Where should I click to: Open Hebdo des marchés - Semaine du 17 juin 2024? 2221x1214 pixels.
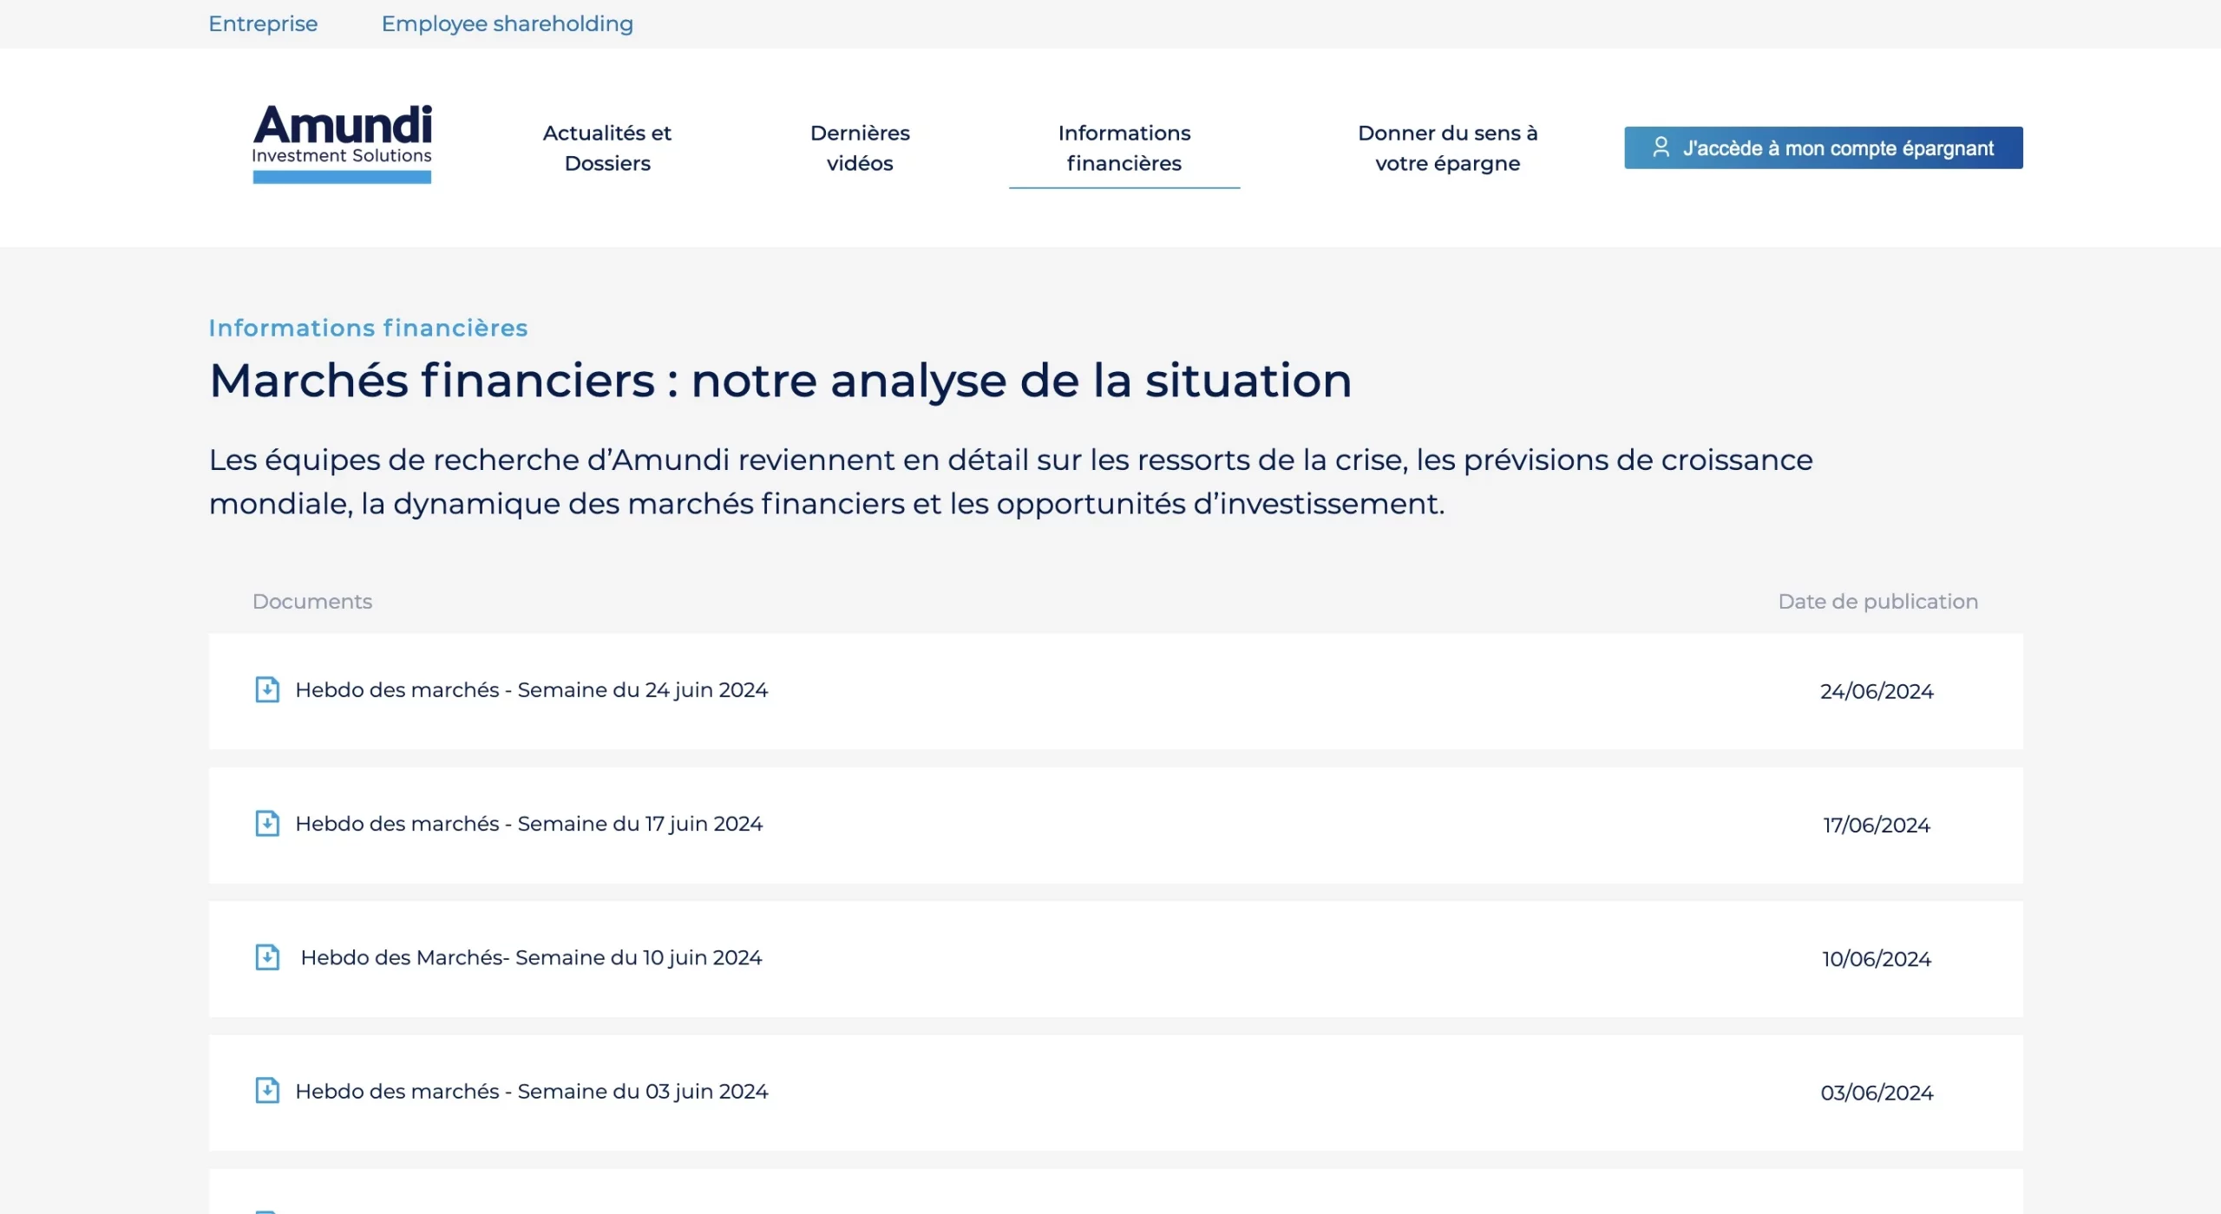pyautogui.click(x=529, y=824)
